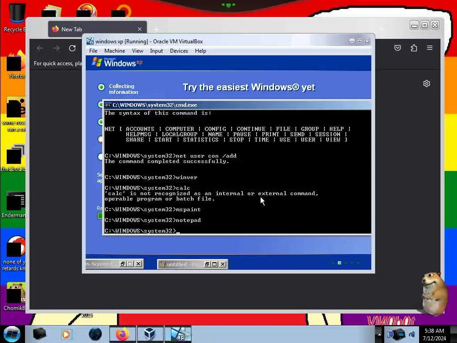Open Pocket save icon in Firefox
This screenshot has height=343, width=457.
398,48
